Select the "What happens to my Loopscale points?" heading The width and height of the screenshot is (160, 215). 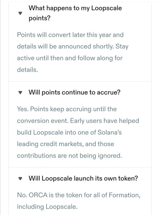pyautogui.click(x=75, y=13)
